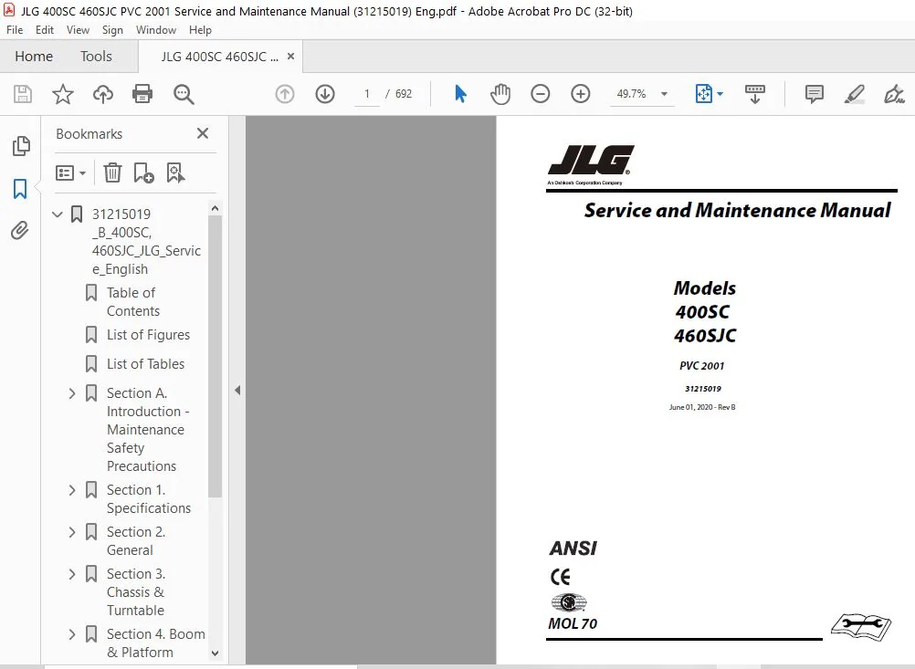Close the JLG 400SC 460SJC document tab
The height and width of the screenshot is (669, 915).
pos(290,56)
